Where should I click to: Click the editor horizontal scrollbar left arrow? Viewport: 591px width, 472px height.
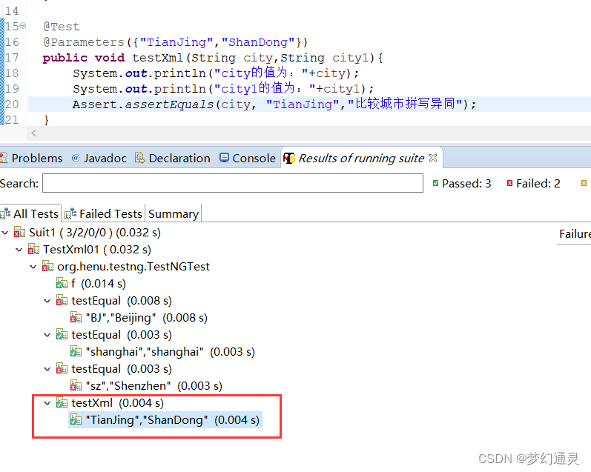coord(34,133)
